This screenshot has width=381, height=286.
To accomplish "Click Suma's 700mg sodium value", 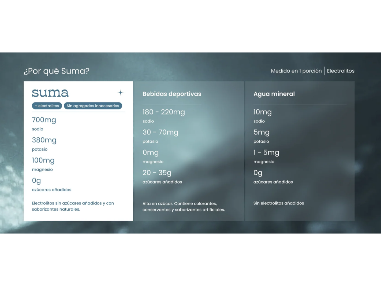I will click(x=44, y=120).
